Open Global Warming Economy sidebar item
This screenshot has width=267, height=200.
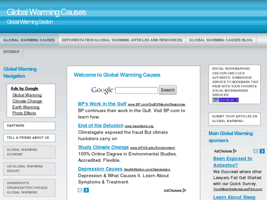pyautogui.click(x=29, y=152)
